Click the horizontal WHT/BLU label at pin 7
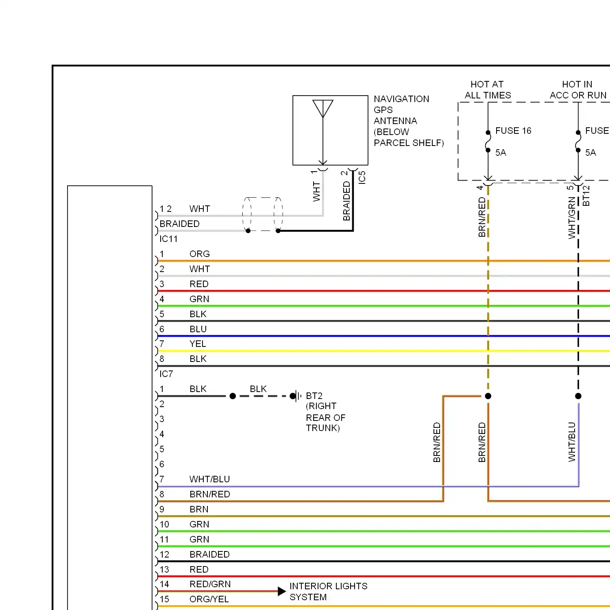Image resolution: width=610 pixels, height=610 pixels. 209,479
